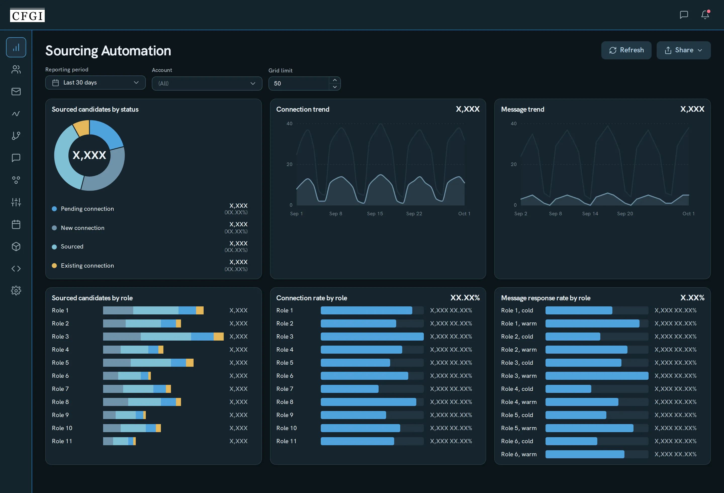Viewport: 724px width, 493px height.
Task: Click the Role 3 stacked bar in Sourced candidates
Action: 163,337
